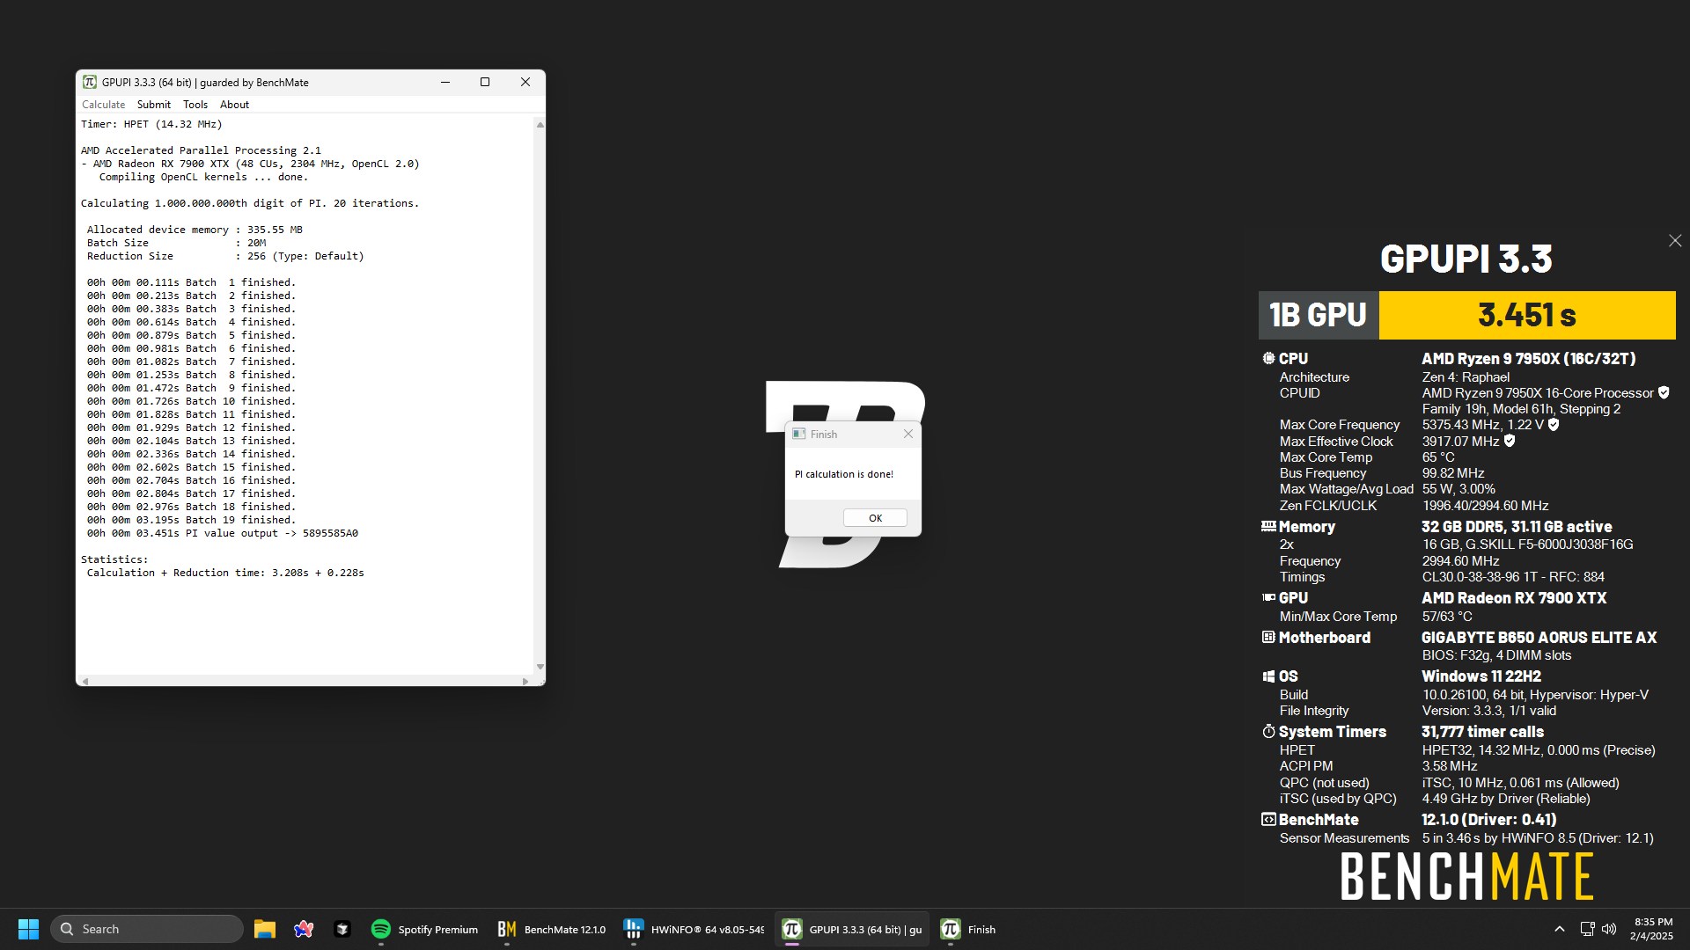1690x950 pixels.
Task: Click the Memory icon in BenchMate panel
Action: coord(1268,526)
